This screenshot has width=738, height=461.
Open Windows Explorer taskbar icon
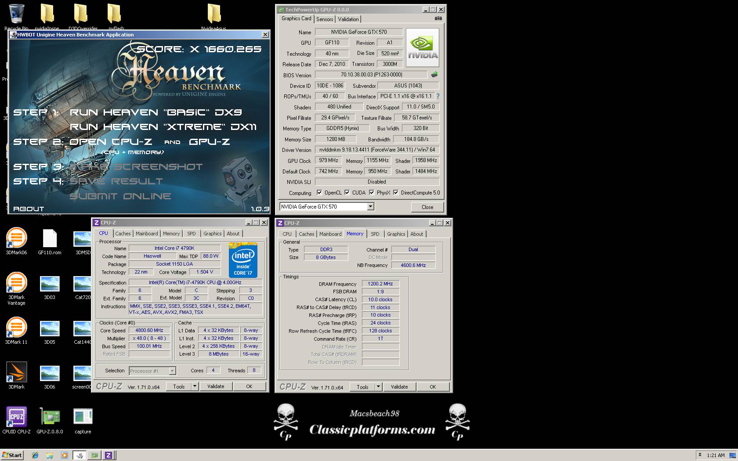(50, 455)
